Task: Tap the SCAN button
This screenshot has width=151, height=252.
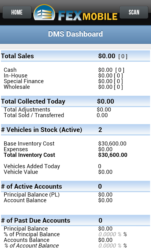Action: pyautogui.click(x=134, y=12)
